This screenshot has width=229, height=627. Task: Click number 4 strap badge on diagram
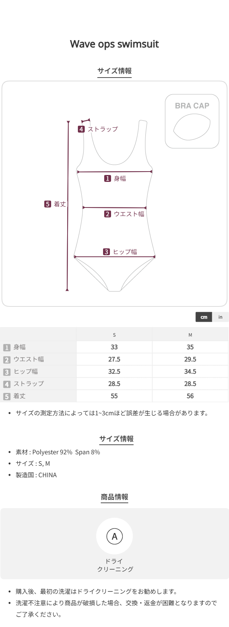81,129
